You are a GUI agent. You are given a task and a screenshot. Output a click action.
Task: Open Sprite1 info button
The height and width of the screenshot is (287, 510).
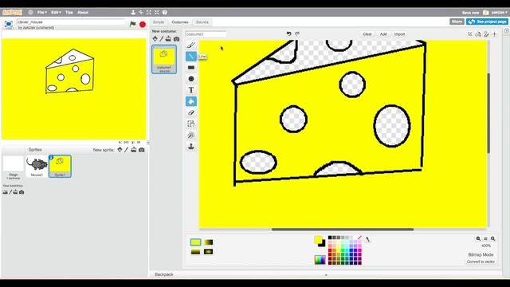tap(51, 158)
